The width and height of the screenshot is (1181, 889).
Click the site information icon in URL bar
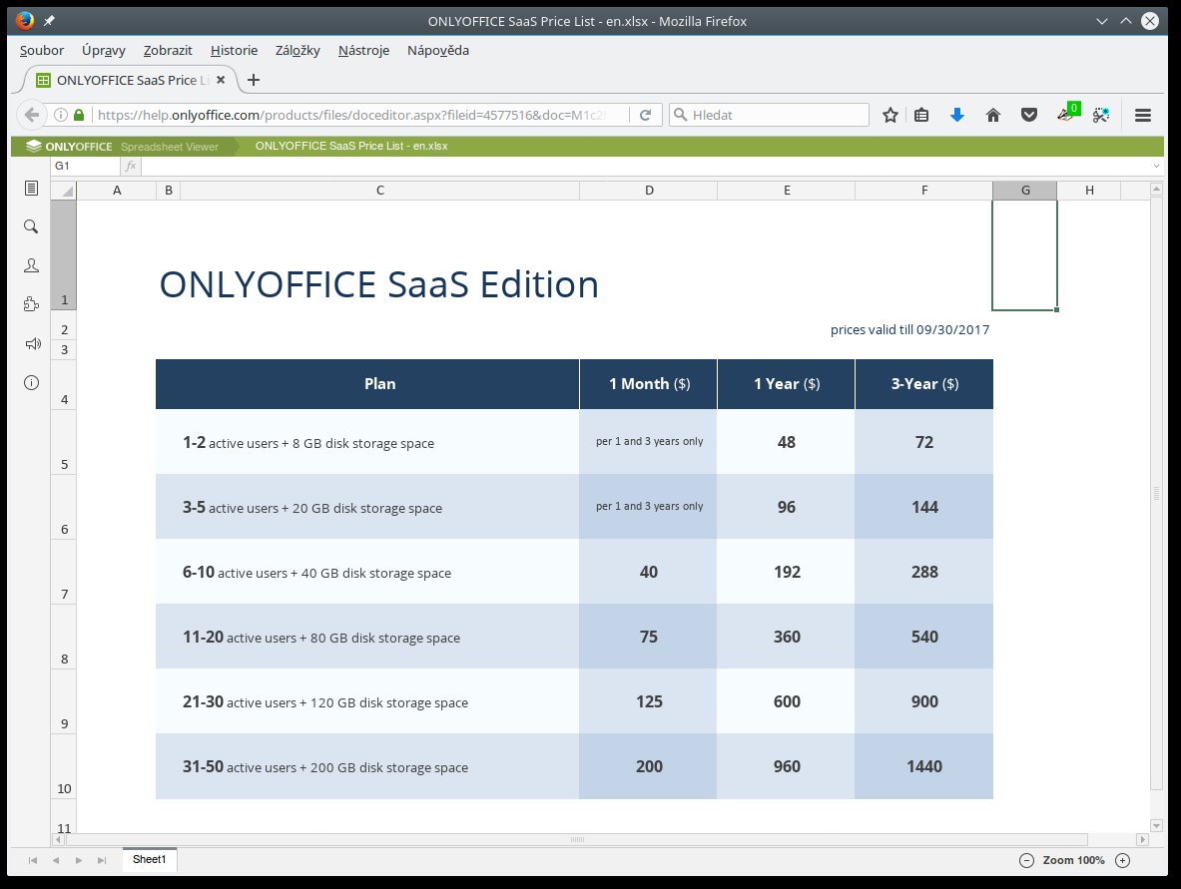60,115
